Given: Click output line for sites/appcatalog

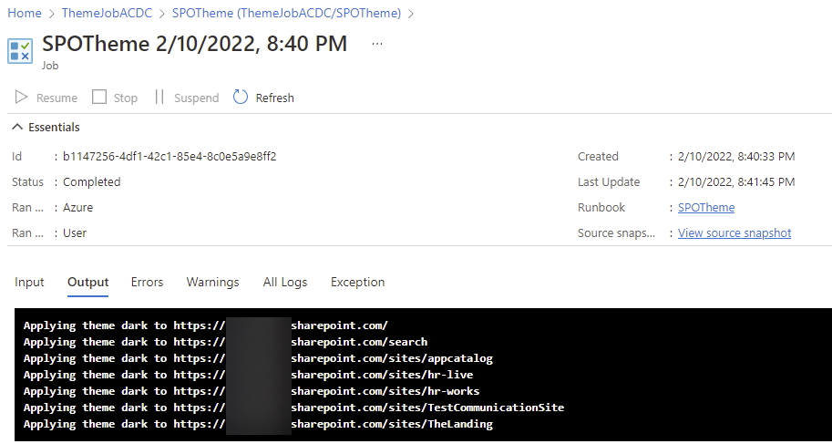Looking at the screenshot, I should click(259, 358).
